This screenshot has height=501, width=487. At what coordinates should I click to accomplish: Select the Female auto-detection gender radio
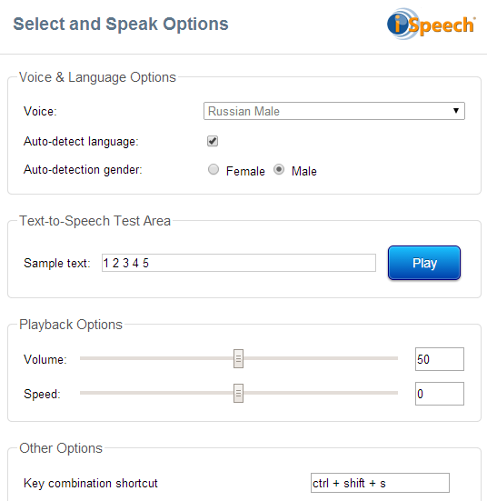(x=214, y=169)
